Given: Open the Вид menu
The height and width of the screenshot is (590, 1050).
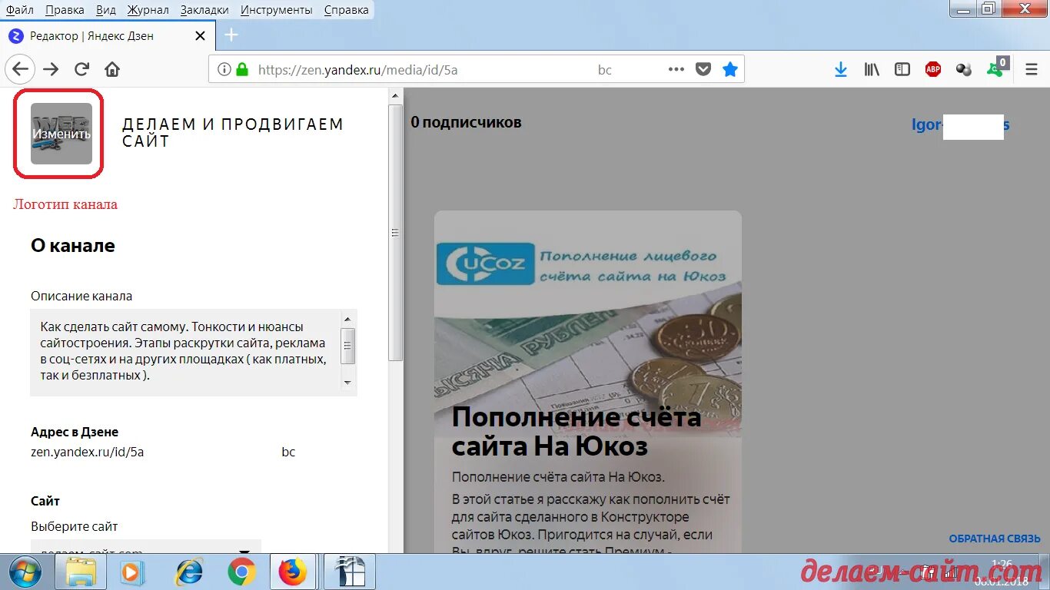Looking at the screenshot, I should [x=106, y=10].
